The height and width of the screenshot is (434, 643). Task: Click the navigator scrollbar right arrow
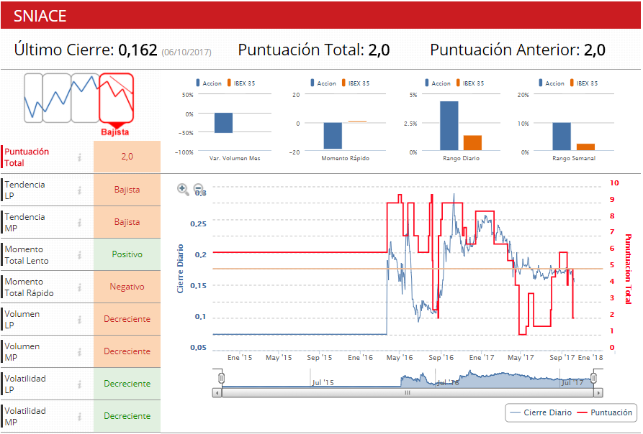pyautogui.click(x=598, y=393)
